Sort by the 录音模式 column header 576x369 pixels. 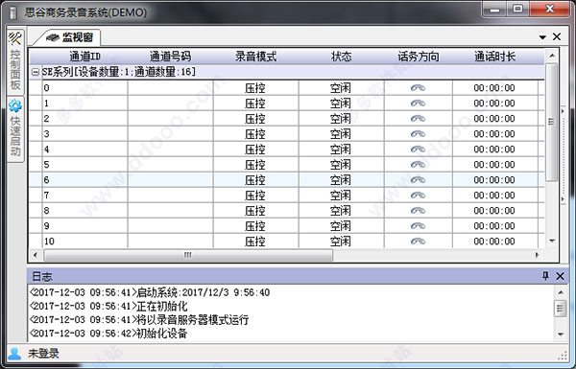[x=256, y=57]
